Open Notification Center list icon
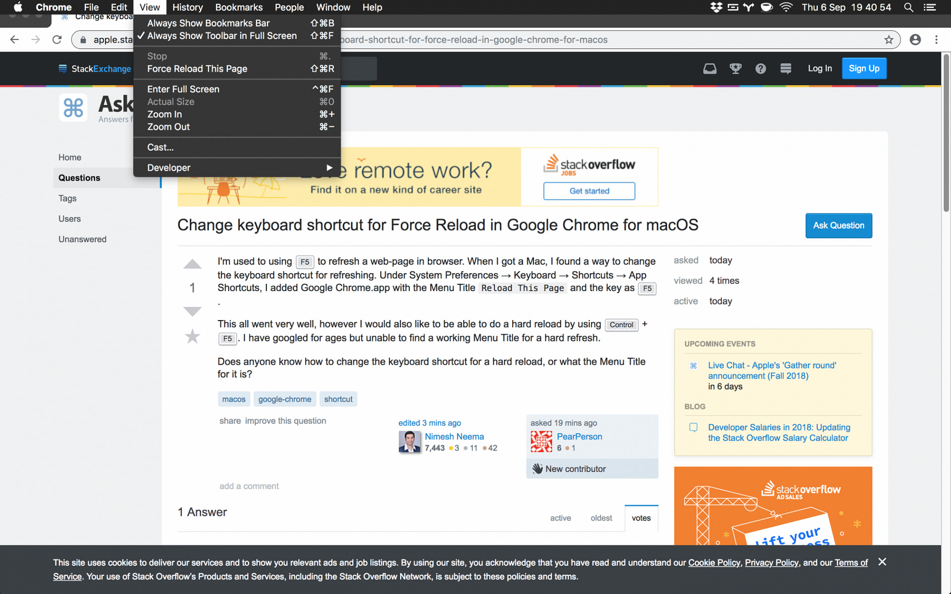 930,7
